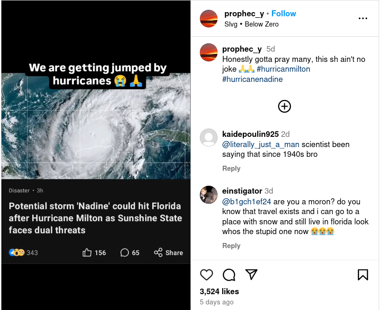Follow the prophec_y account
The width and height of the screenshot is (381, 310).
point(284,13)
